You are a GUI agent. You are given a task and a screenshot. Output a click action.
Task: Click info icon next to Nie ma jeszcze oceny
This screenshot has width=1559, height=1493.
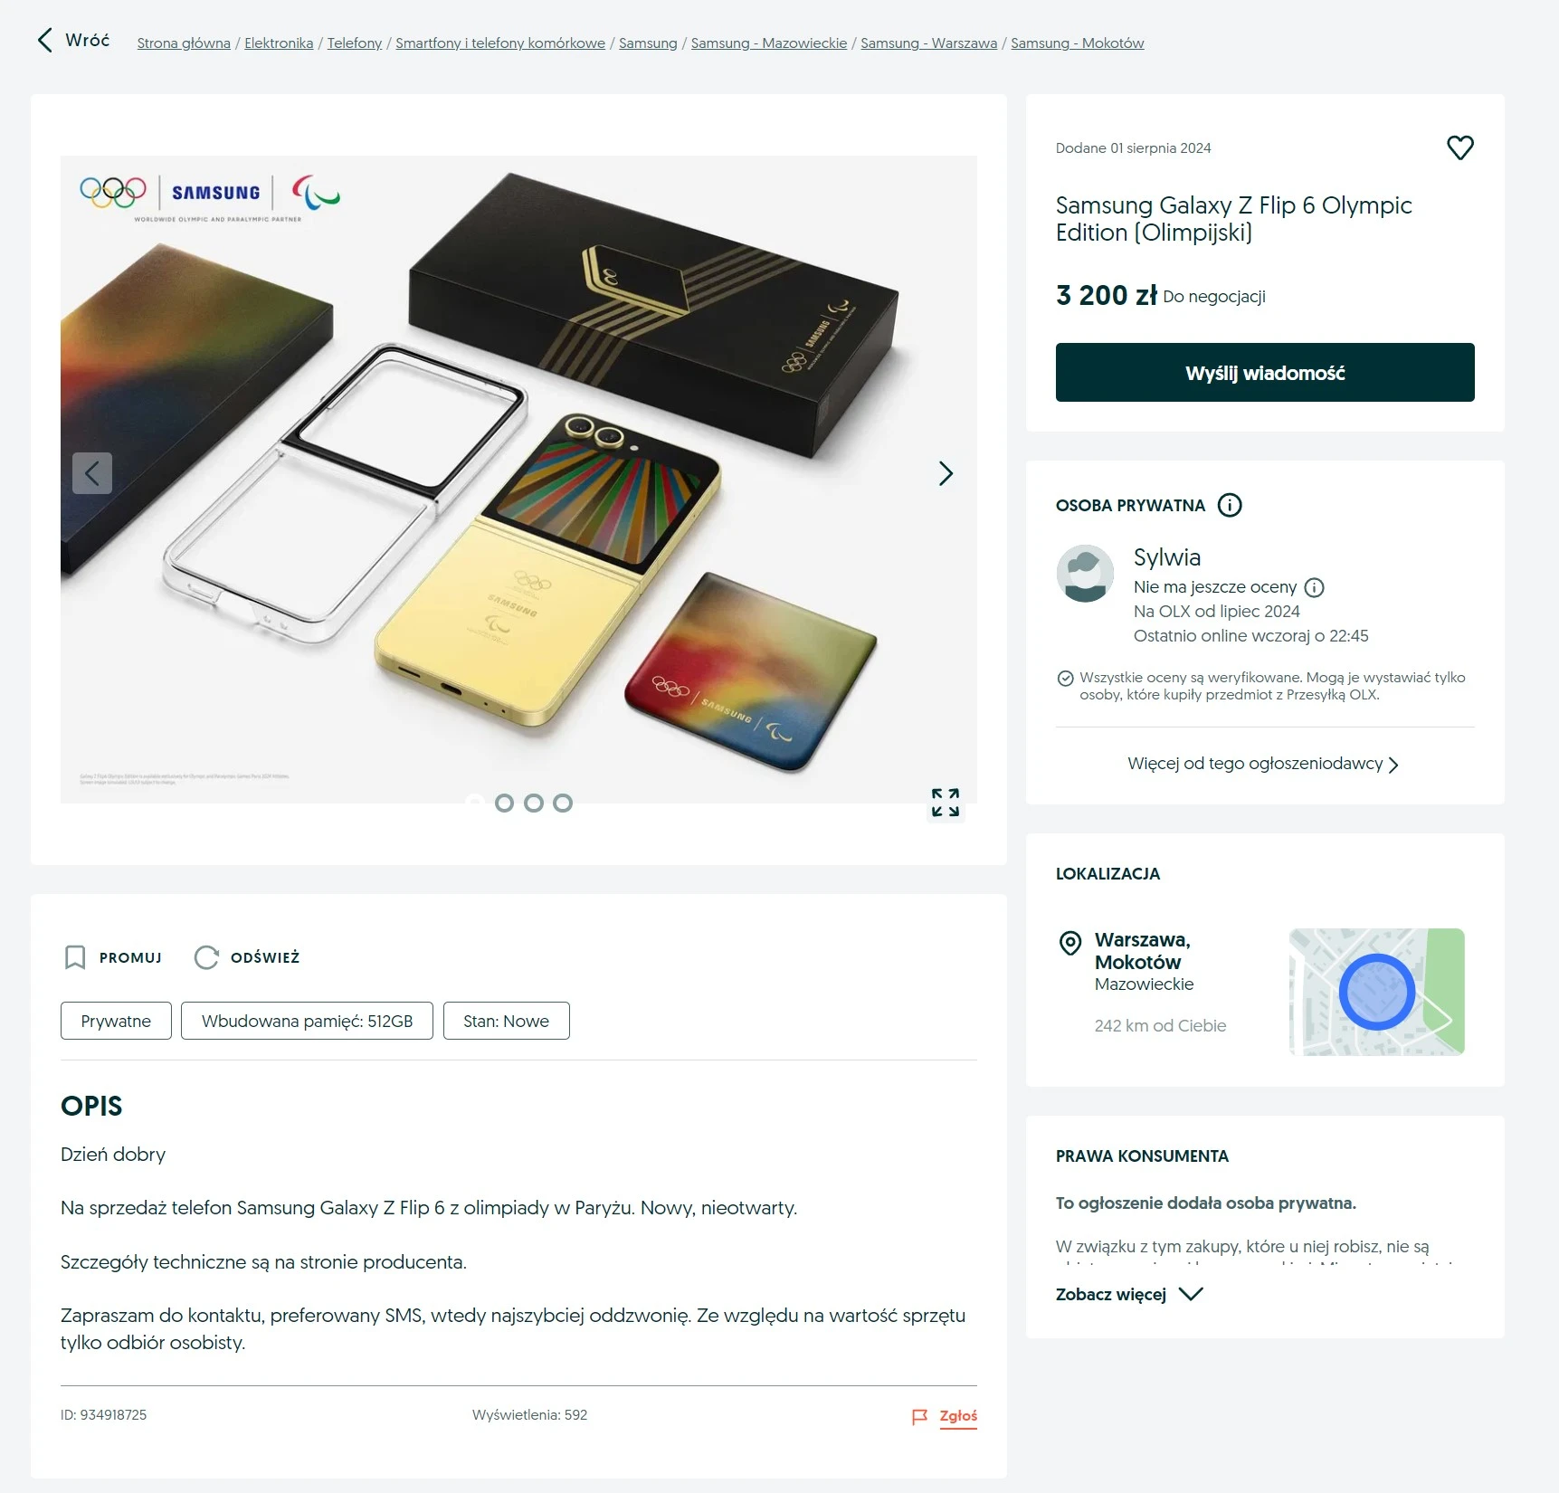(x=1315, y=587)
